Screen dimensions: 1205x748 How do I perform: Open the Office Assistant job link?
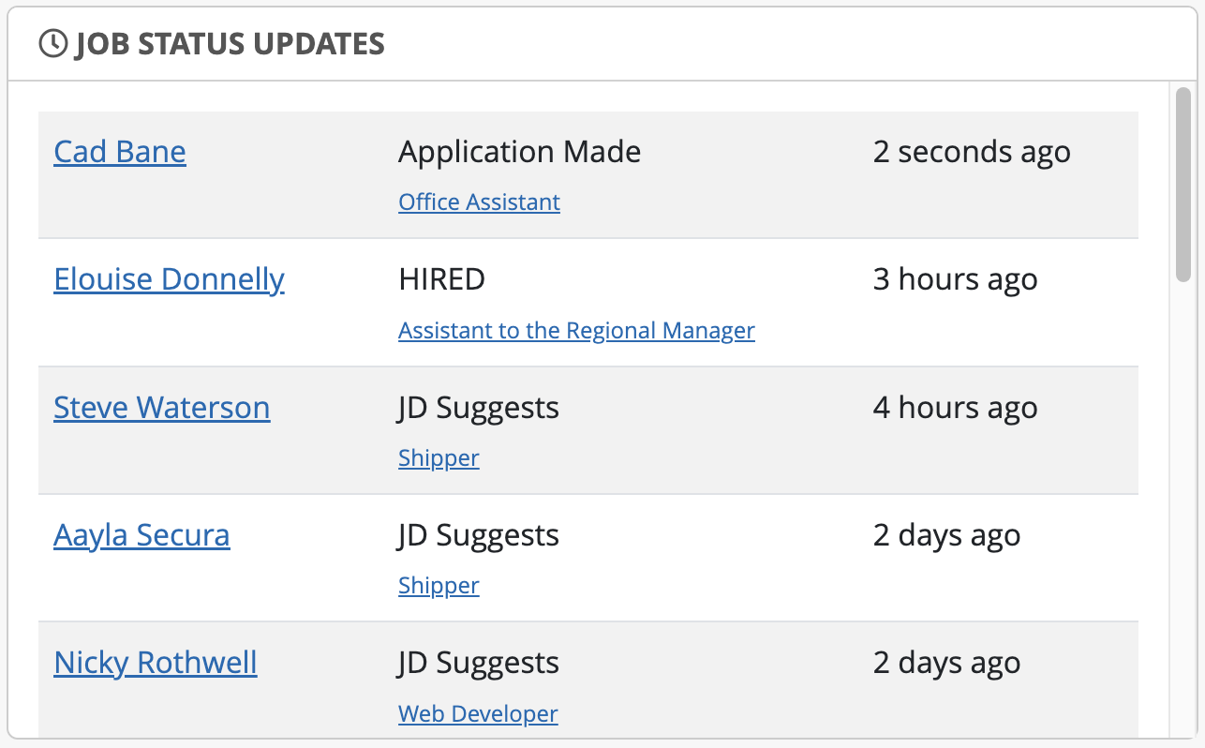coord(479,202)
